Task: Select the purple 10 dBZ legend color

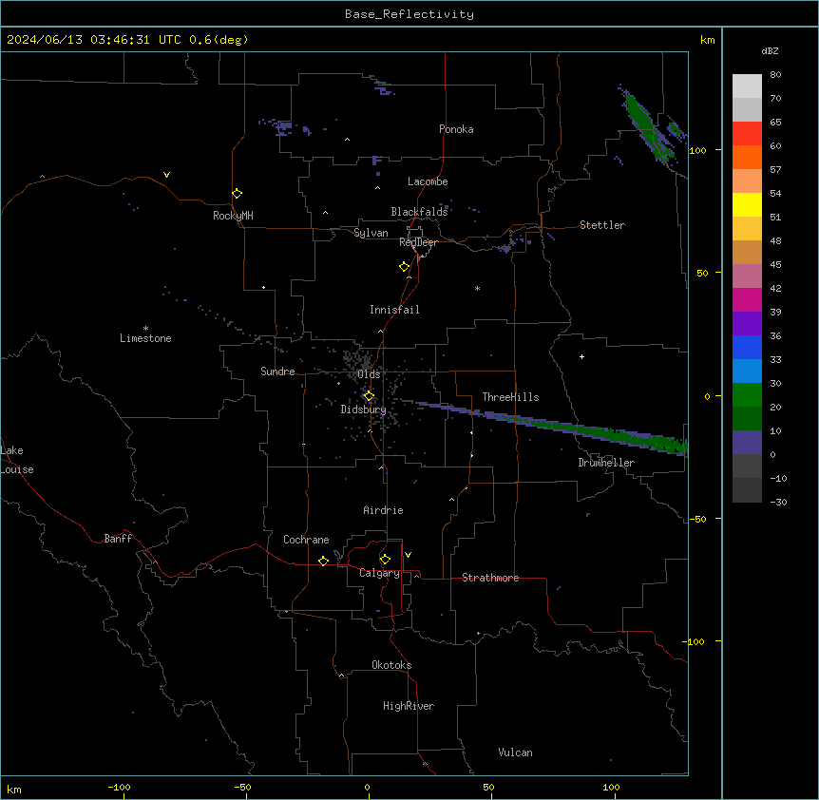Action: tap(747, 443)
